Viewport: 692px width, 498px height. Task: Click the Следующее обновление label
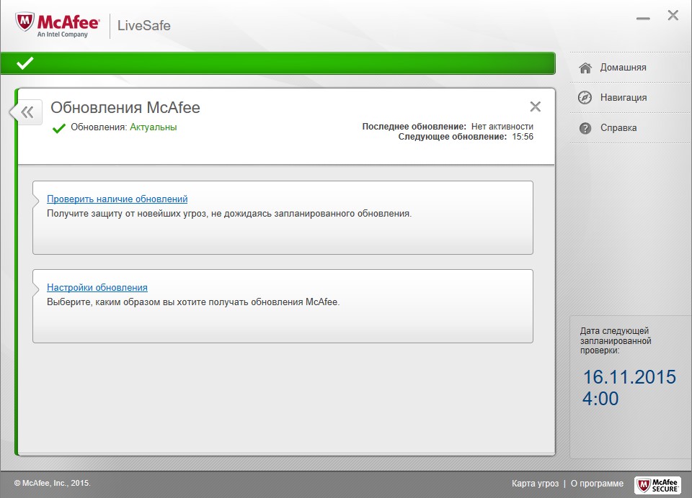453,137
